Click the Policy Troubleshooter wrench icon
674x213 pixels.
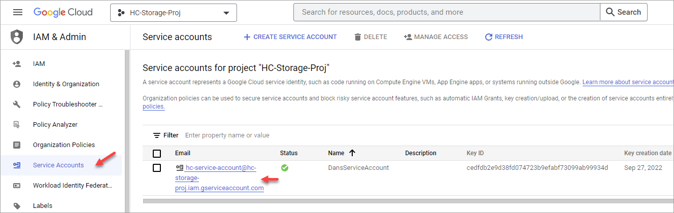coord(17,104)
